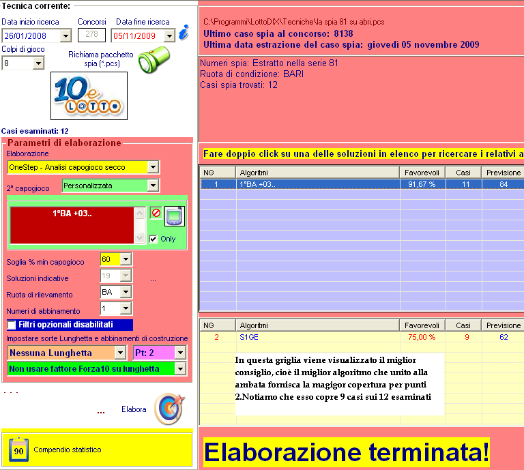Click NG header in bottom grid
The height and width of the screenshot is (470, 524).
pyautogui.click(x=218, y=325)
